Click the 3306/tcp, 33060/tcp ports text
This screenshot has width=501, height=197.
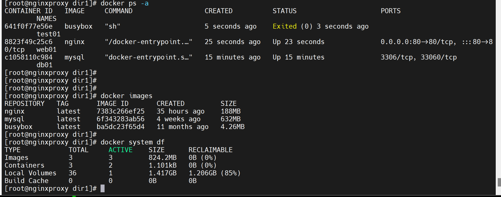(418, 57)
